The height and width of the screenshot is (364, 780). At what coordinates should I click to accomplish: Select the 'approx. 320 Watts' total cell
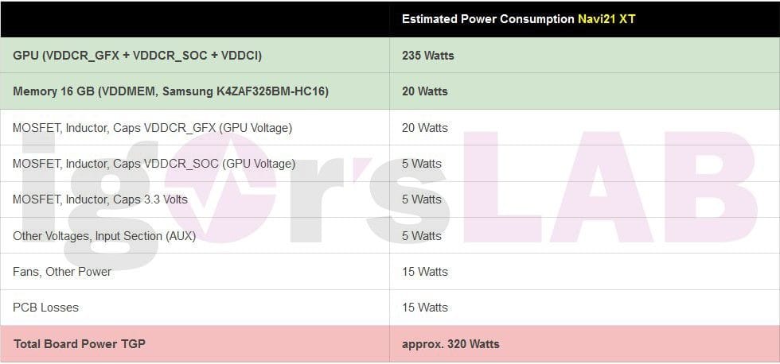click(x=450, y=344)
